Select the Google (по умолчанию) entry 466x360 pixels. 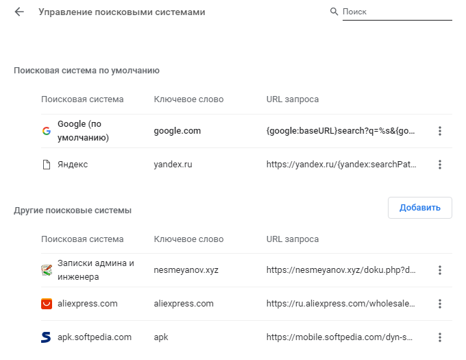tap(84, 131)
